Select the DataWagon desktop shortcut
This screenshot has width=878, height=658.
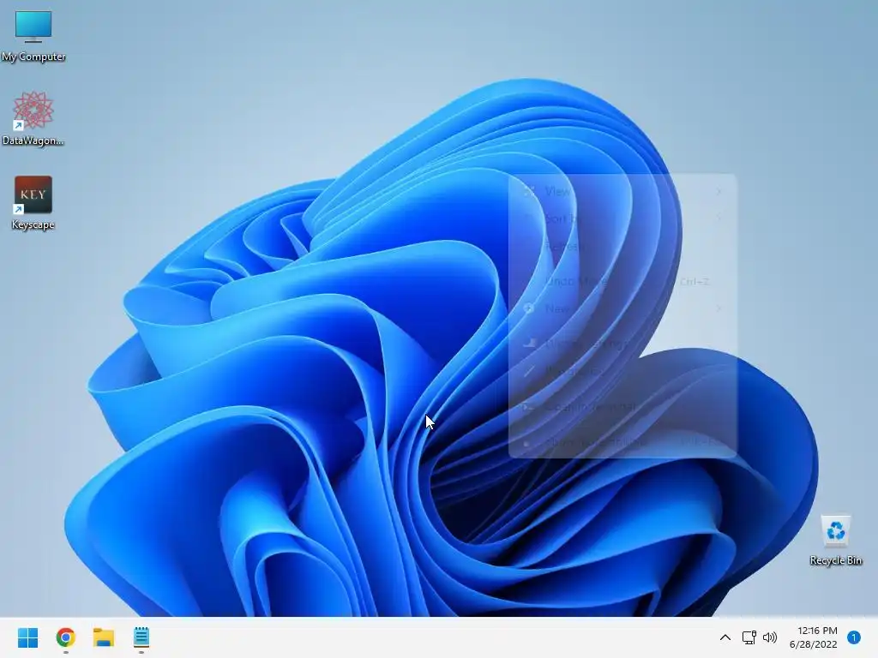click(33, 118)
